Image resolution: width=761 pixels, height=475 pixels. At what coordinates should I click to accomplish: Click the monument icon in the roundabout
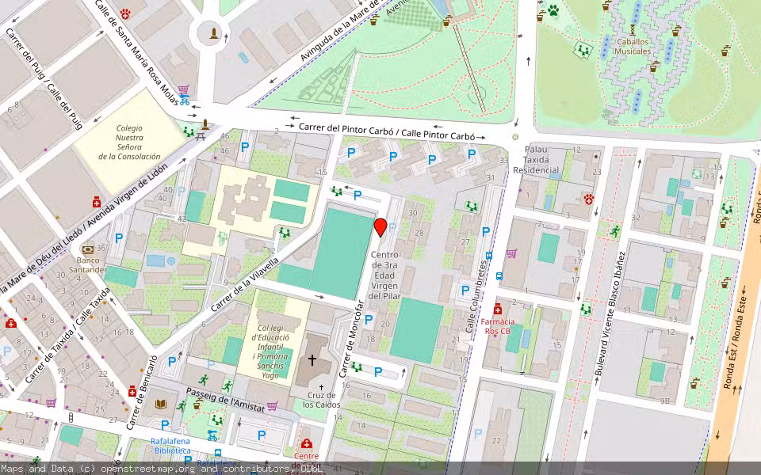pyautogui.click(x=213, y=33)
